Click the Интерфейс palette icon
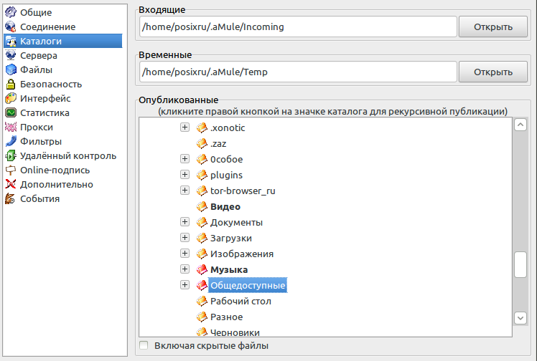The height and width of the screenshot is (361, 537). tap(11, 98)
